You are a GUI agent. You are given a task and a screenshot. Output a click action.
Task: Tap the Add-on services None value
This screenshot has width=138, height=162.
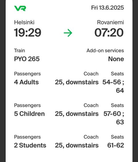[116, 59]
